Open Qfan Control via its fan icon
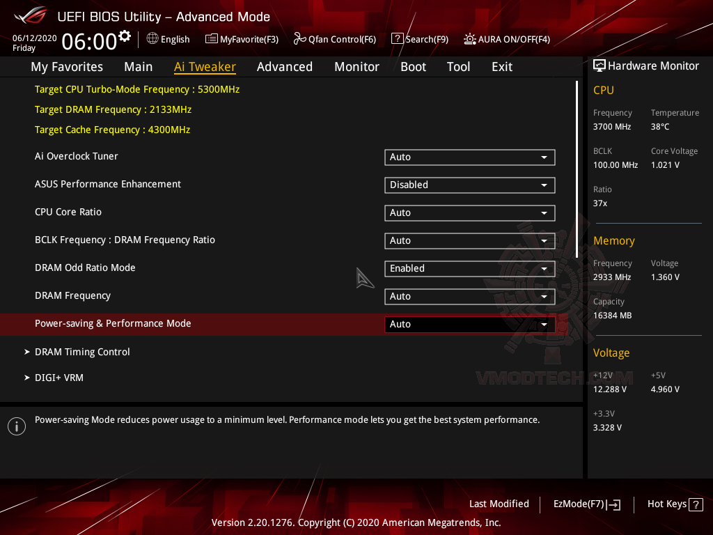This screenshot has width=713, height=535. [x=299, y=39]
